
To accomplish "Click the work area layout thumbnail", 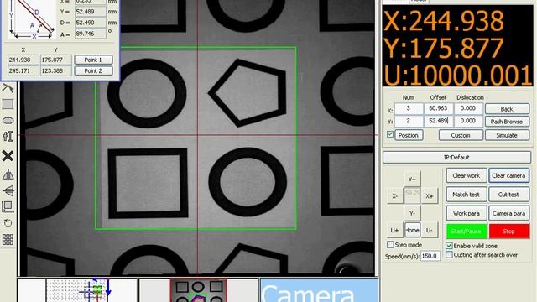I will tap(78, 290).
